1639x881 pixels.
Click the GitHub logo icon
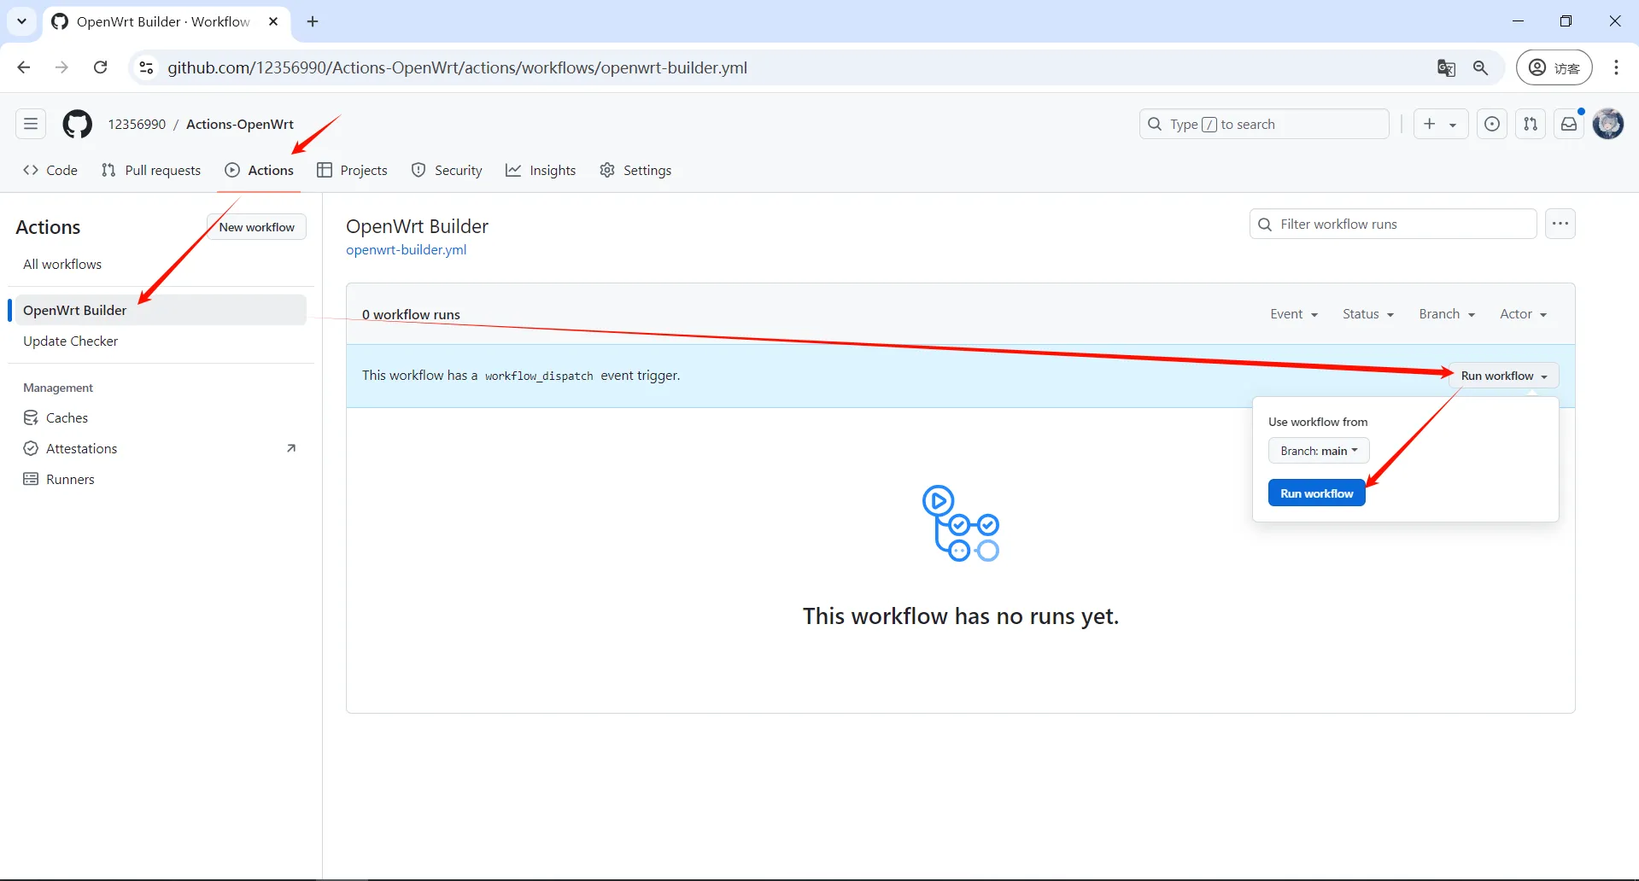[x=77, y=124]
